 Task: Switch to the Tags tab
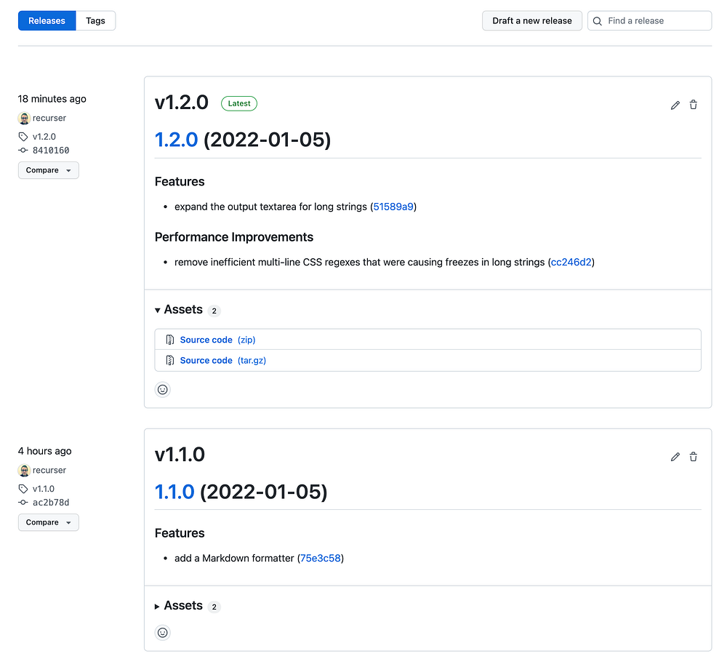[95, 21]
